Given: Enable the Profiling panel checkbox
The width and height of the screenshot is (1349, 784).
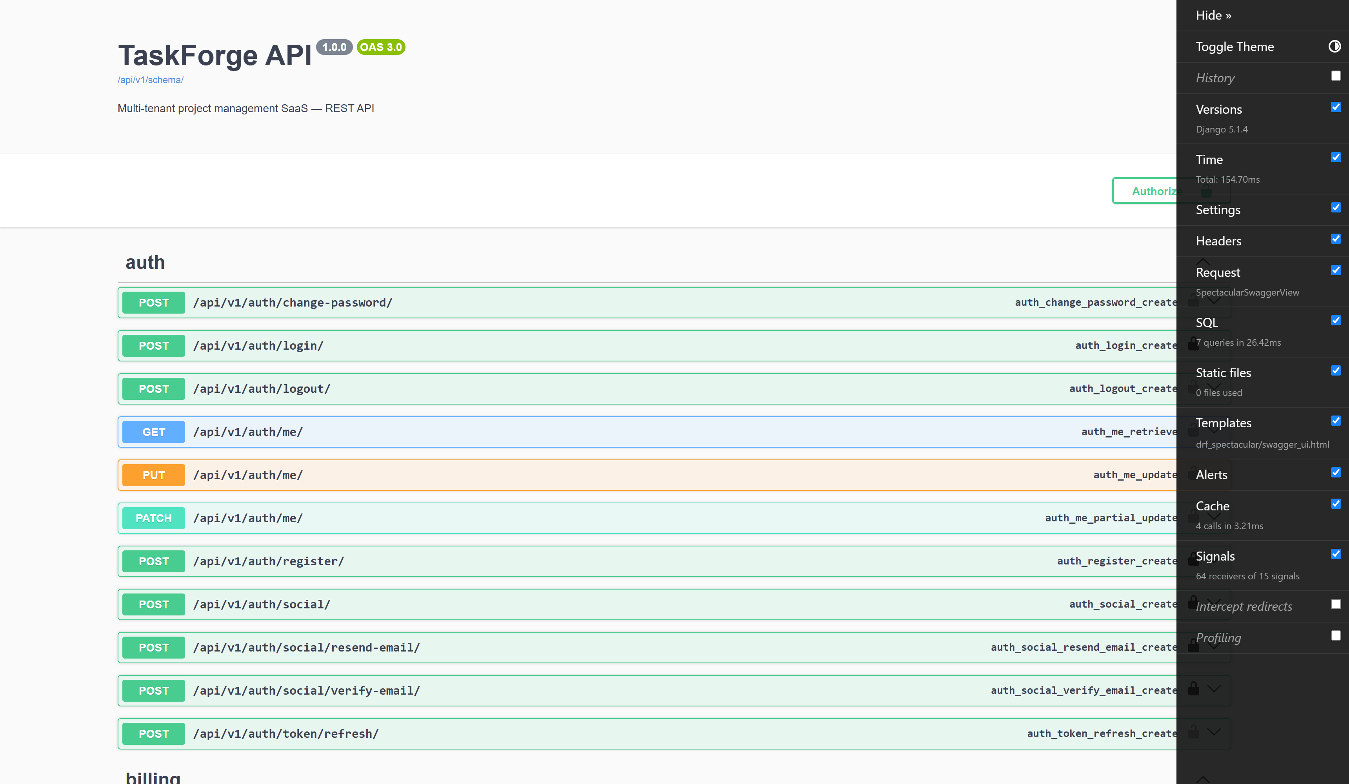Looking at the screenshot, I should click(1336, 636).
